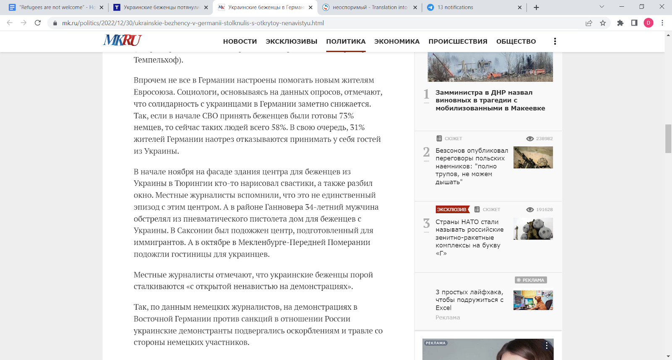Open the profile avatar D
This screenshot has height=360, width=672.
coord(648,23)
